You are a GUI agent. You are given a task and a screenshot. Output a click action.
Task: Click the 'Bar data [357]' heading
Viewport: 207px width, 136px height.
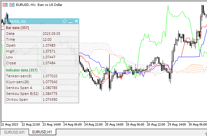(17, 28)
